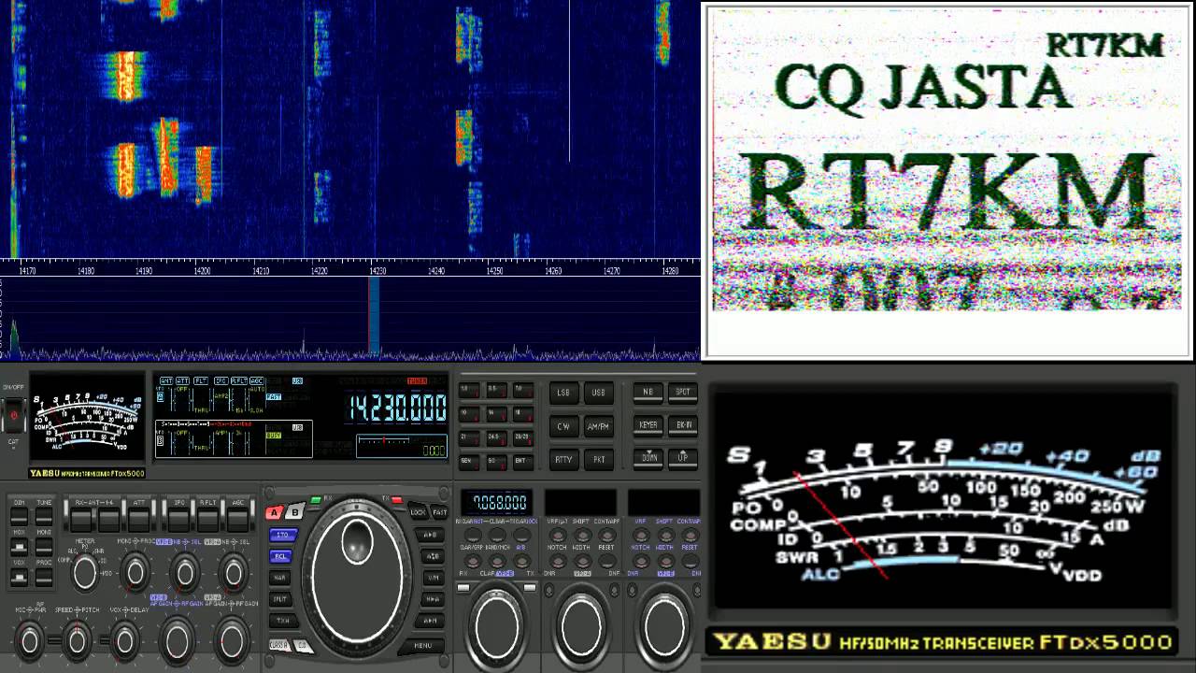This screenshot has width=1196, height=673.
Task: Toggle the NAR narrow filter button
Action: 280,578
